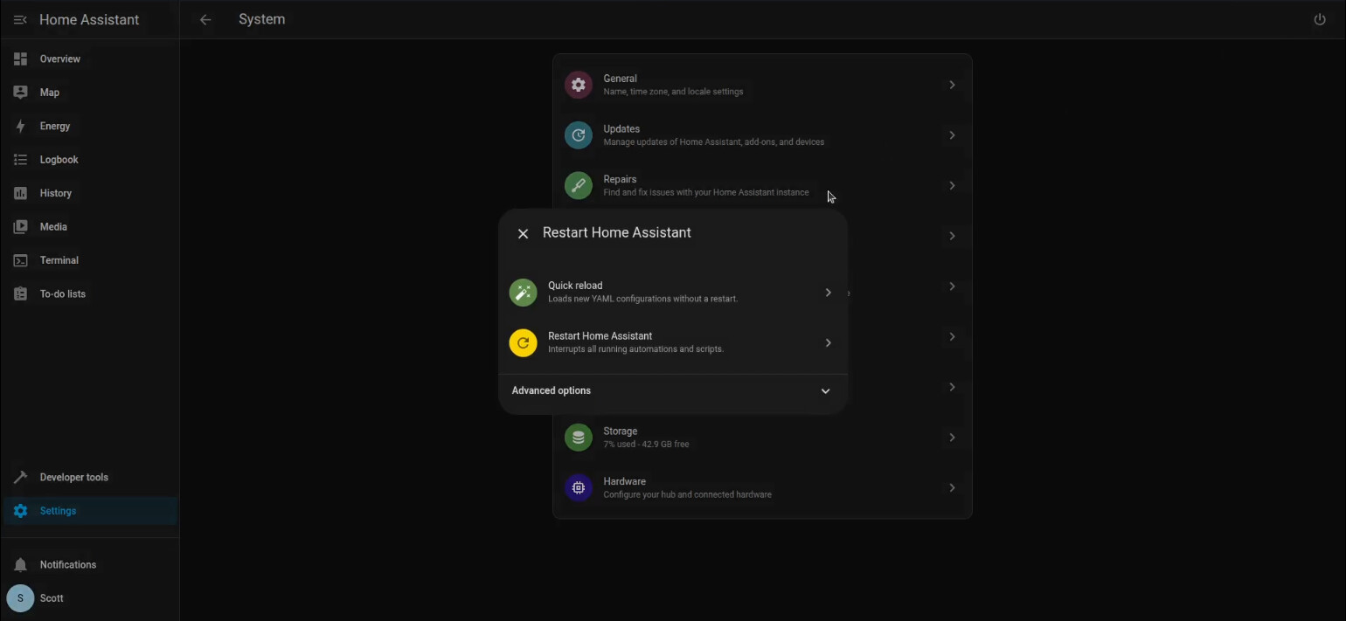Click the Storage database icon
This screenshot has height=621, width=1346.
pos(578,438)
